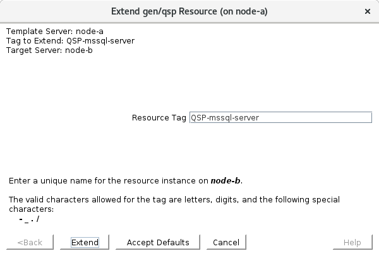Open Help for this dialog
The width and height of the screenshot is (379, 256).
coord(352,242)
